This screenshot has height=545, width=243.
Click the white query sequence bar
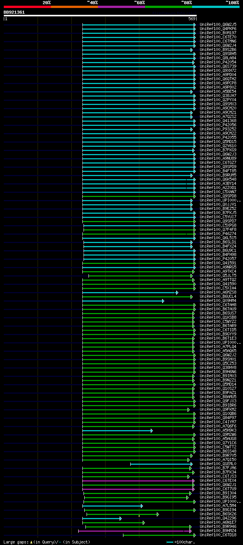click(x=100, y=16)
